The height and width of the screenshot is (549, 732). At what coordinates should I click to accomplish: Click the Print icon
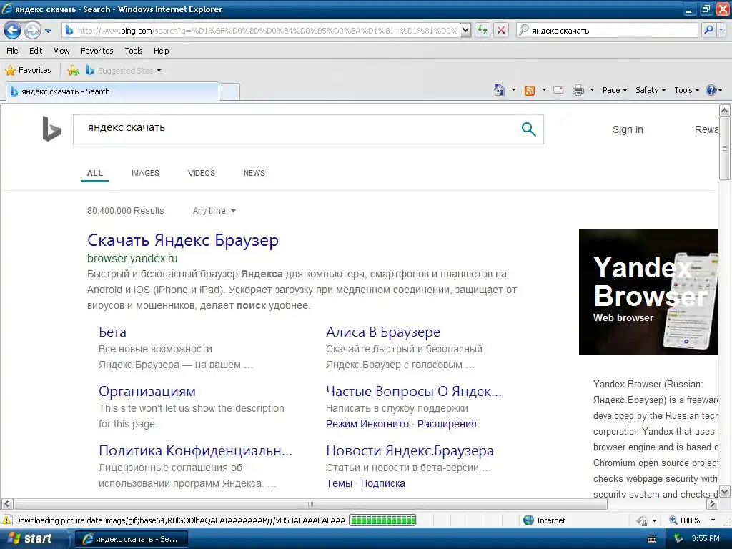(x=578, y=90)
